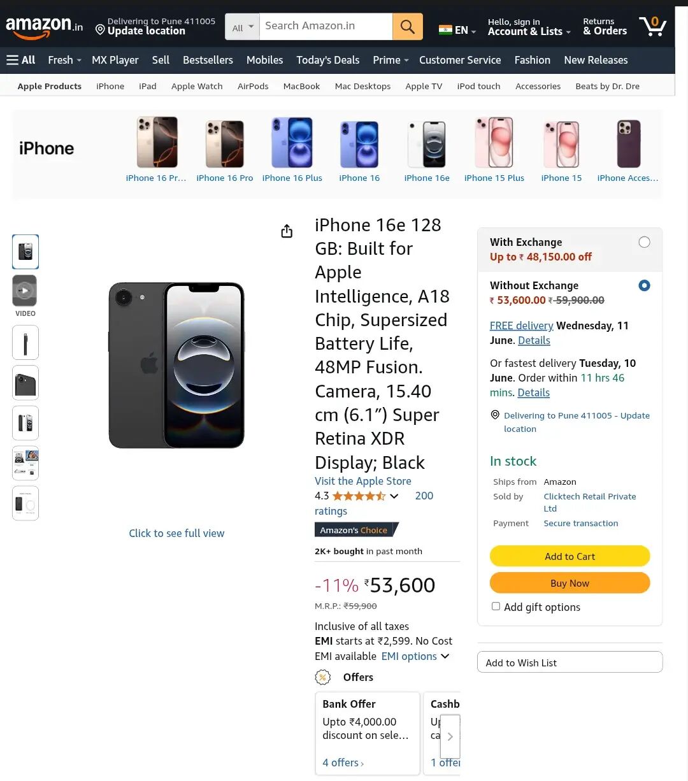Expand the 4.3 star rating breakdown arrow
Screen dimensions: 688x781
(394, 496)
